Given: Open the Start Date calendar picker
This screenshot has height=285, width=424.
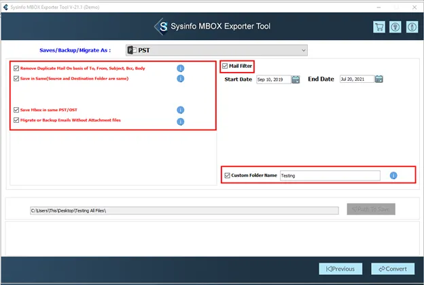Looking at the screenshot, I should click(x=296, y=79).
